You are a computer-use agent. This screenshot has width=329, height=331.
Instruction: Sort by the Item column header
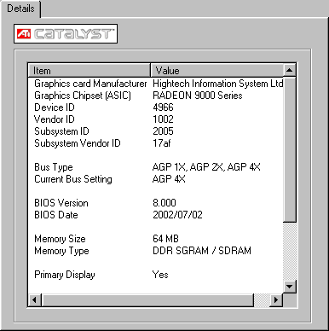pyautogui.click(x=89, y=70)
